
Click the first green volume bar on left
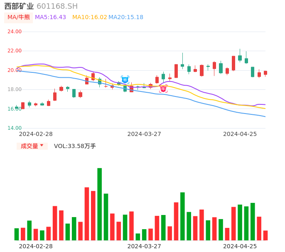(17, 234)
